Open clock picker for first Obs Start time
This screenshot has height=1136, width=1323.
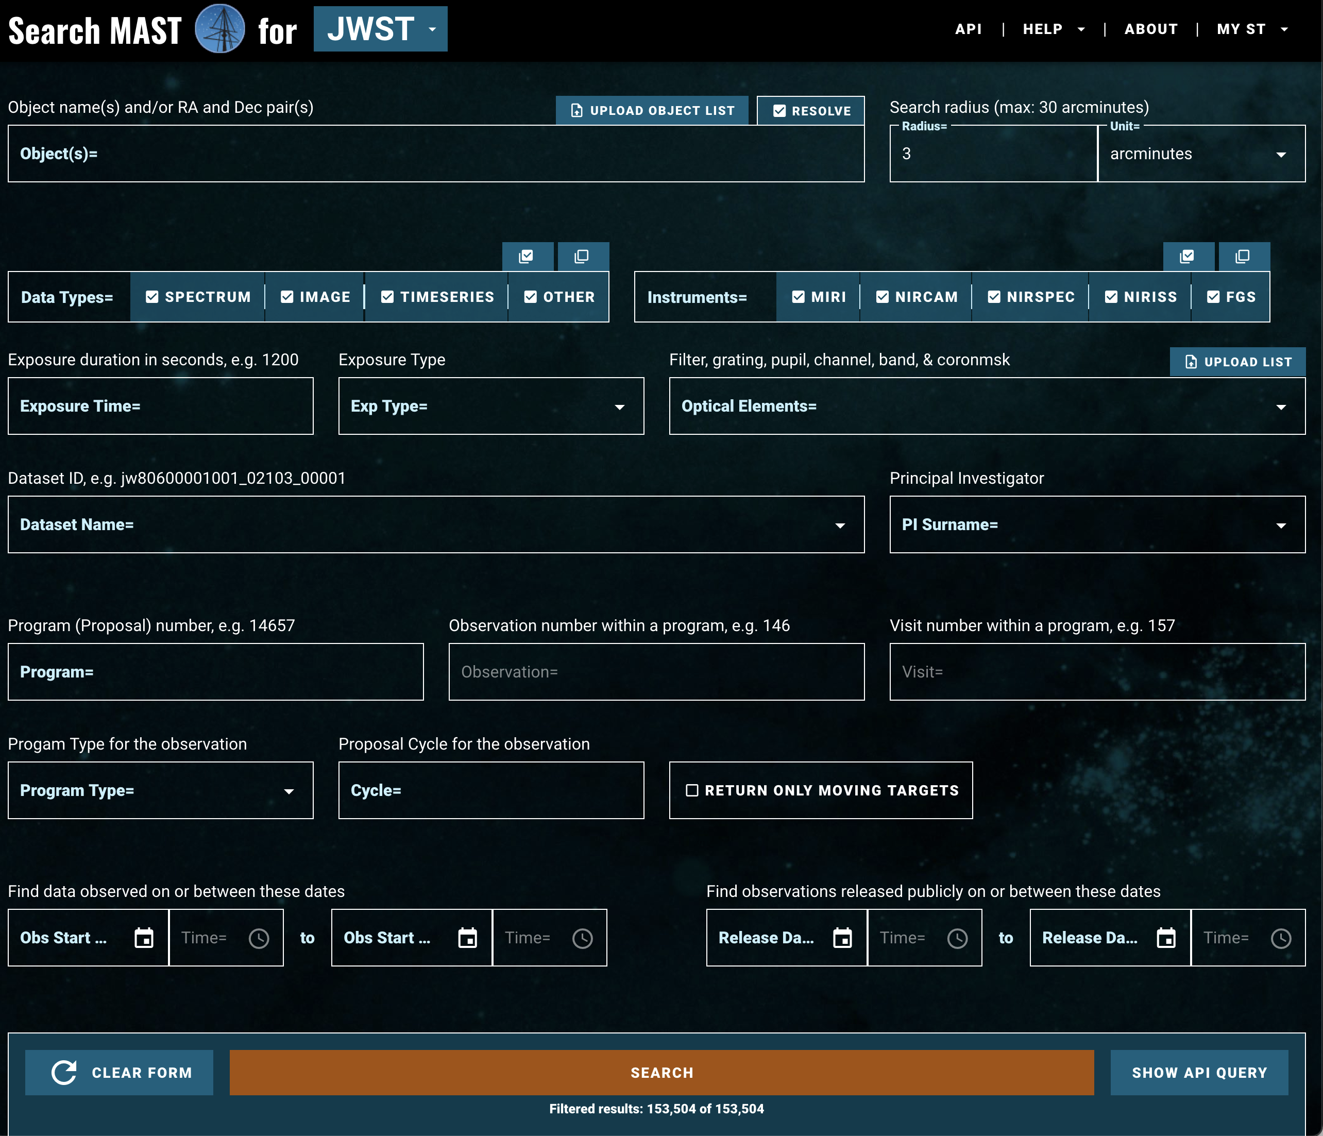click(259, 938)
